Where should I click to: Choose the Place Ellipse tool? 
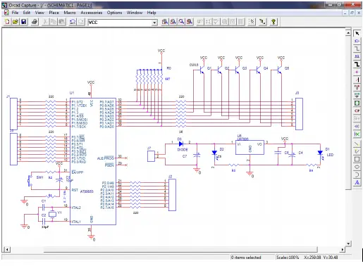(x=357, y=167)
